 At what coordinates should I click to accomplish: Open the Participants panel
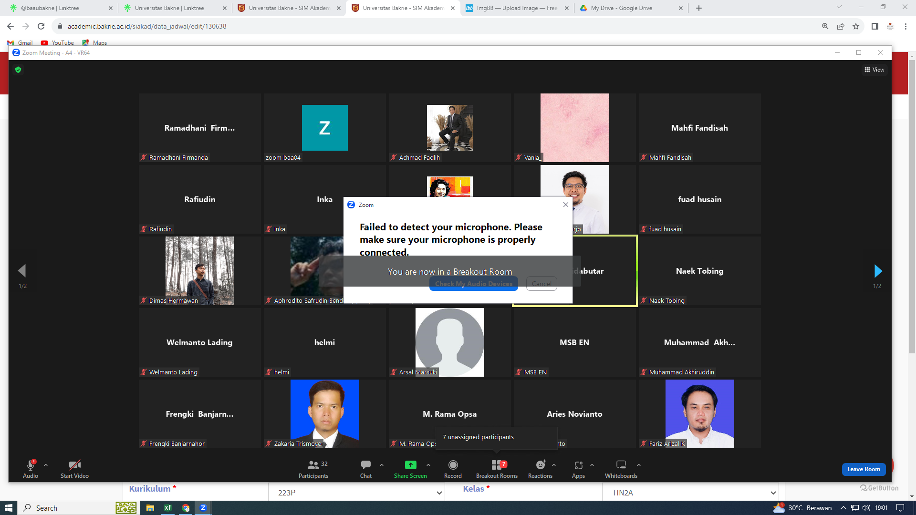[313, 469]
